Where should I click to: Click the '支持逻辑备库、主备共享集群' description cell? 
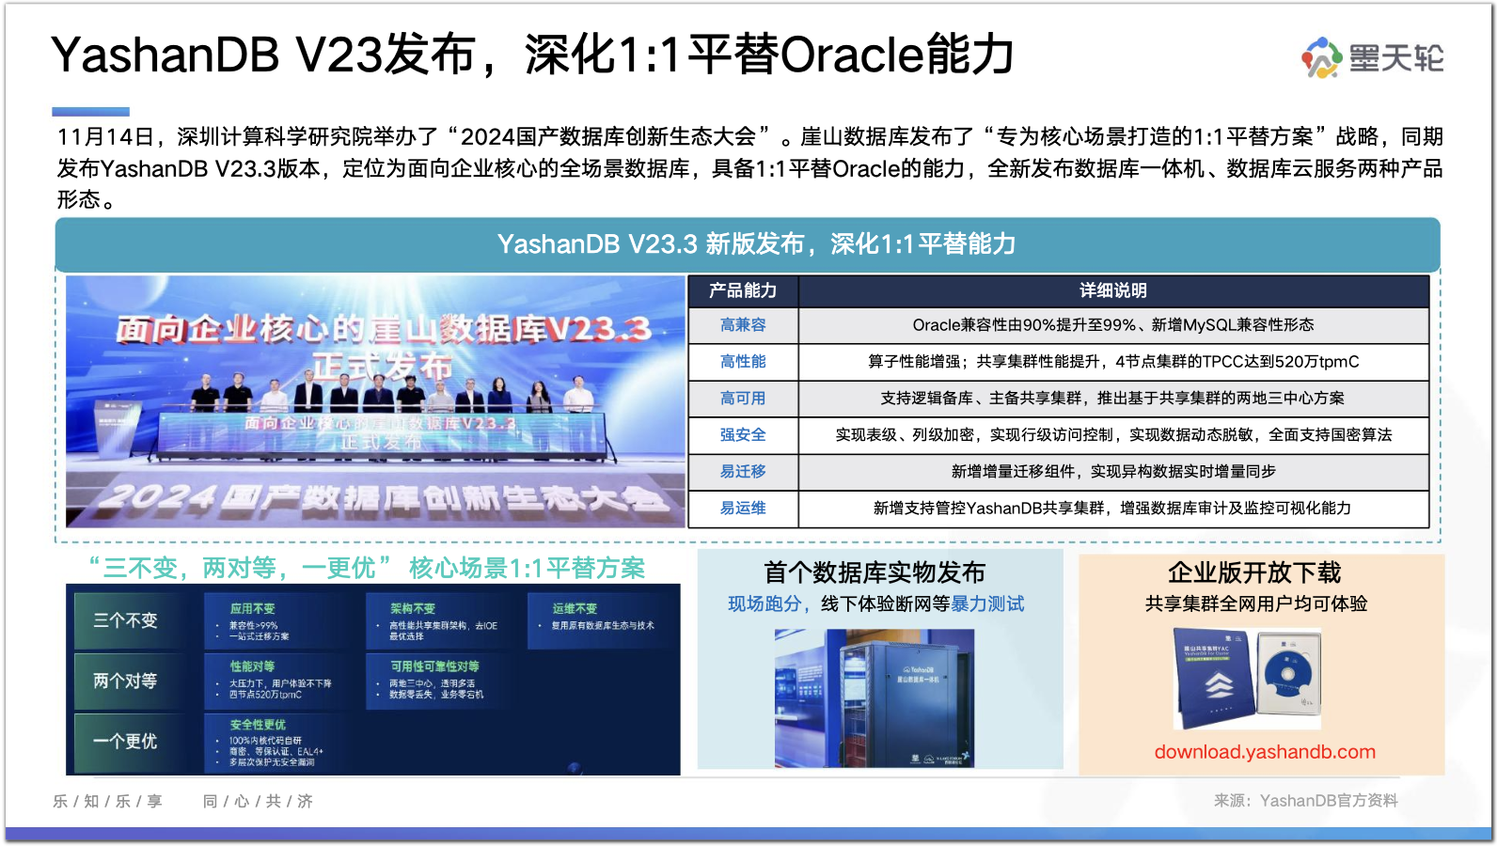click(1113, 399)
